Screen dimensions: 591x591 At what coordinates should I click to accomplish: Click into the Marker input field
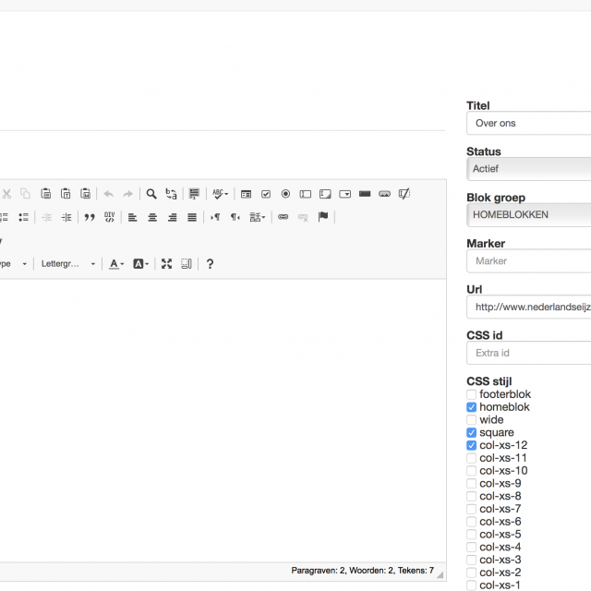coord(529,261)
